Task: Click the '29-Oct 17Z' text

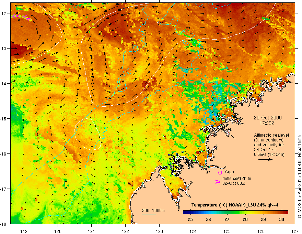Action: point(265,150)
